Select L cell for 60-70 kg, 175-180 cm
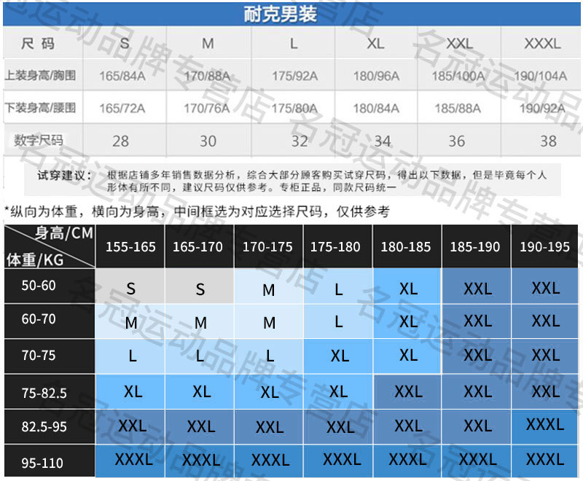 click(338, 321)
